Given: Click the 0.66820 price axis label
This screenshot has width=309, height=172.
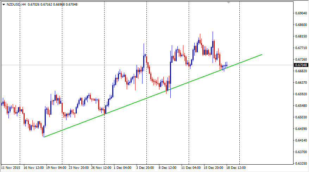Looking at the screenshot, I should click(301, 71).
